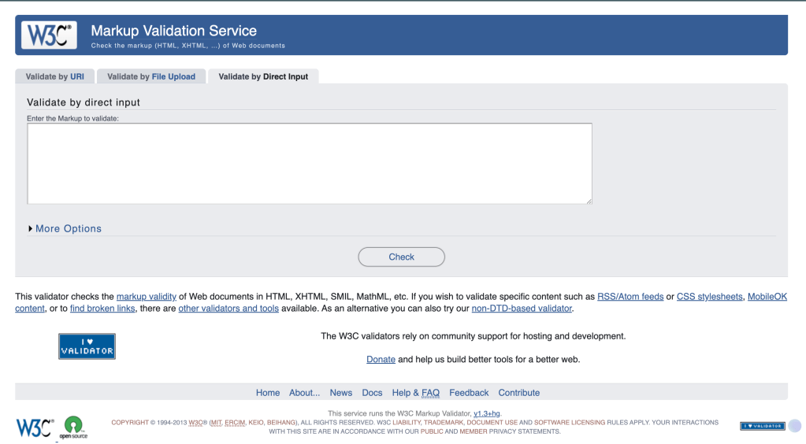Open About... in footer menu

tap(304, 393)
